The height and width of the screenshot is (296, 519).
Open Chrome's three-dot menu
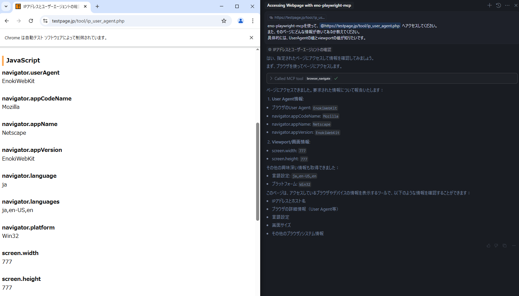pyautogui.click(x=253, y=21)
